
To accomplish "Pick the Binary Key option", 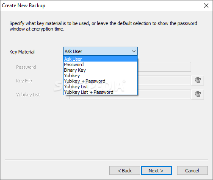I will click(x=100, y=70).
